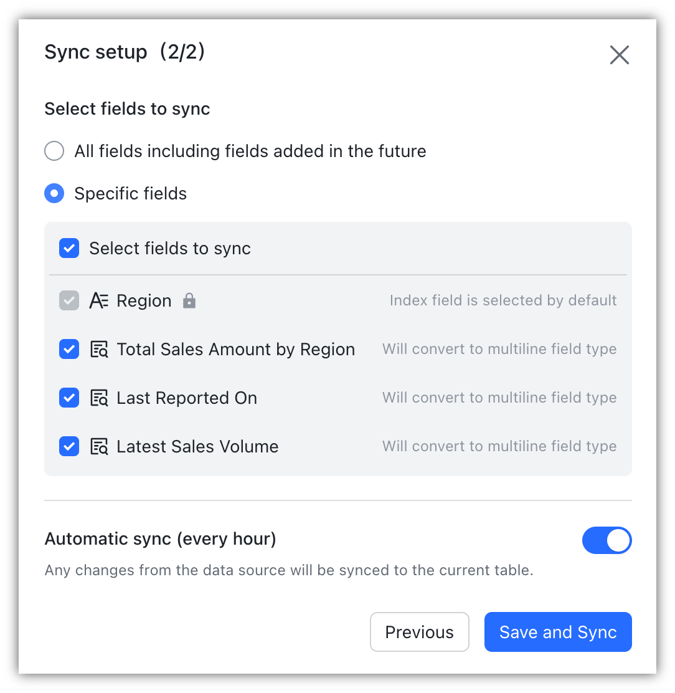This screenshot has width=675, height=693.
Task: Click lookup icon beside Latest Sales Volume
Action: coord(99,447)
